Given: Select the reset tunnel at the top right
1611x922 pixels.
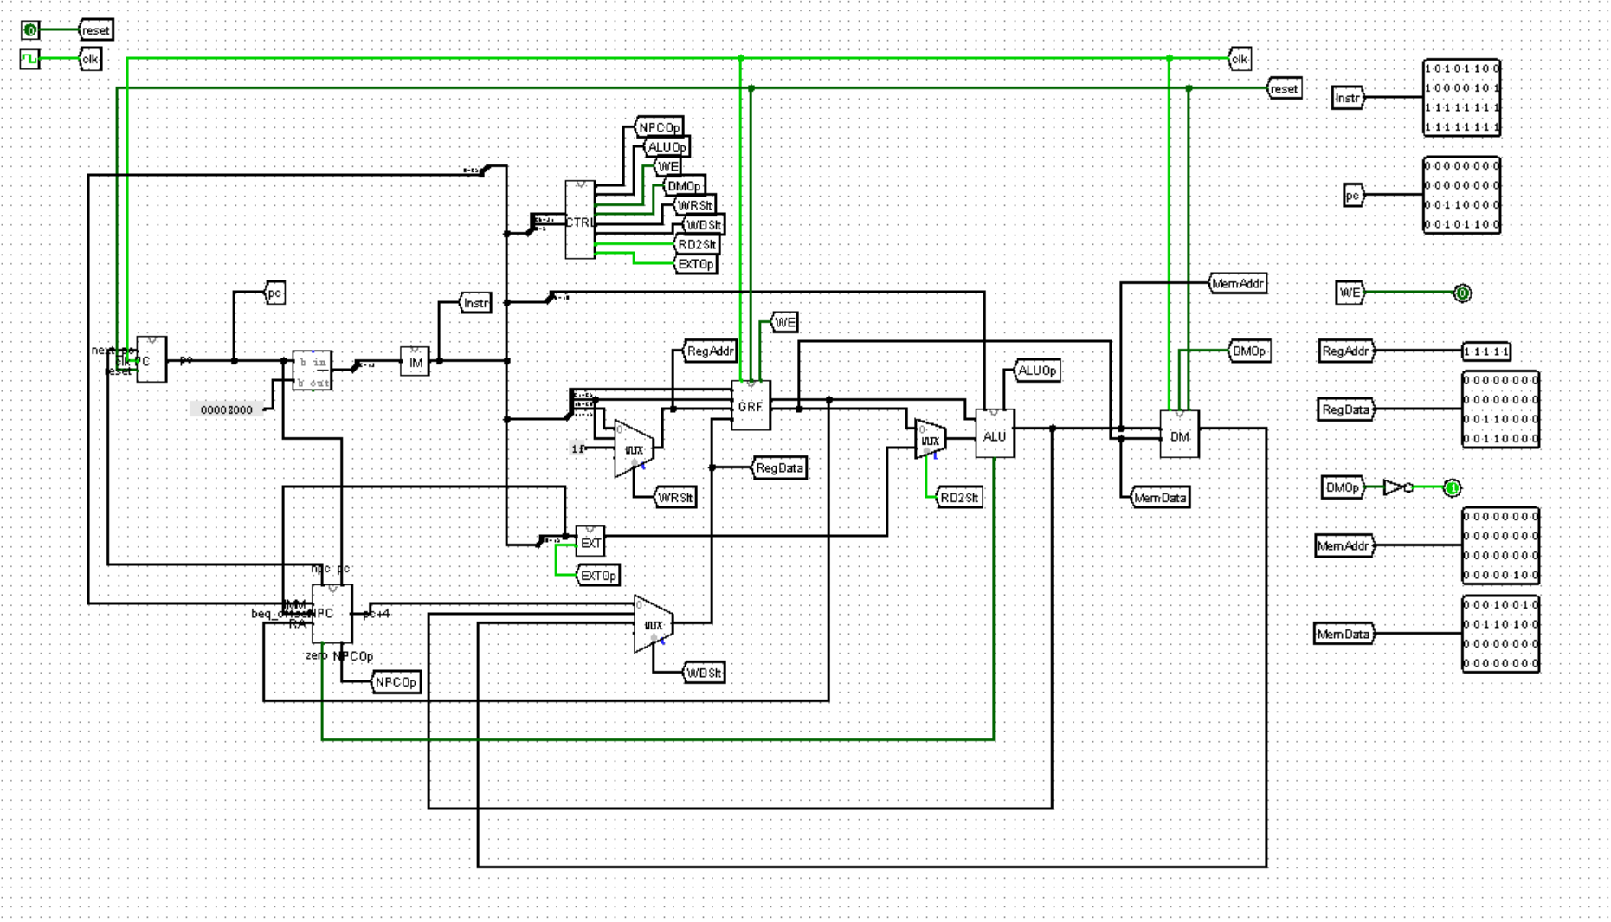Looking at the screenshot, I should tap(1285, 88).
